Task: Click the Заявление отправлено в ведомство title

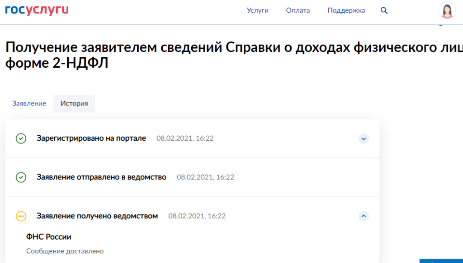Action: click(x=101, y=177)
